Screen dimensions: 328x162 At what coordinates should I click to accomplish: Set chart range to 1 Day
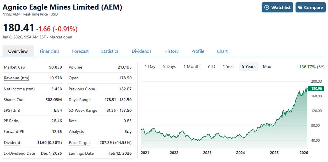(x=150, y=67)
